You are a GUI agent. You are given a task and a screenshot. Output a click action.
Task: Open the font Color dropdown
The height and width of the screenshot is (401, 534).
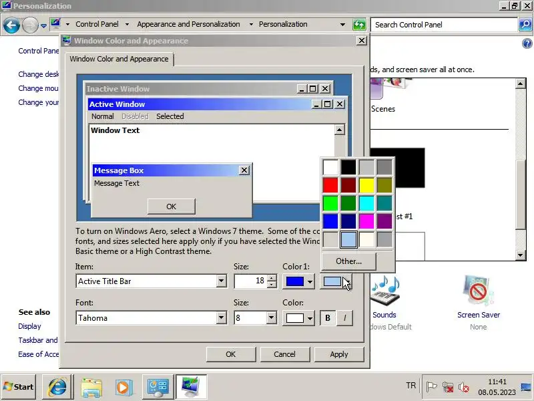[298, 318]
